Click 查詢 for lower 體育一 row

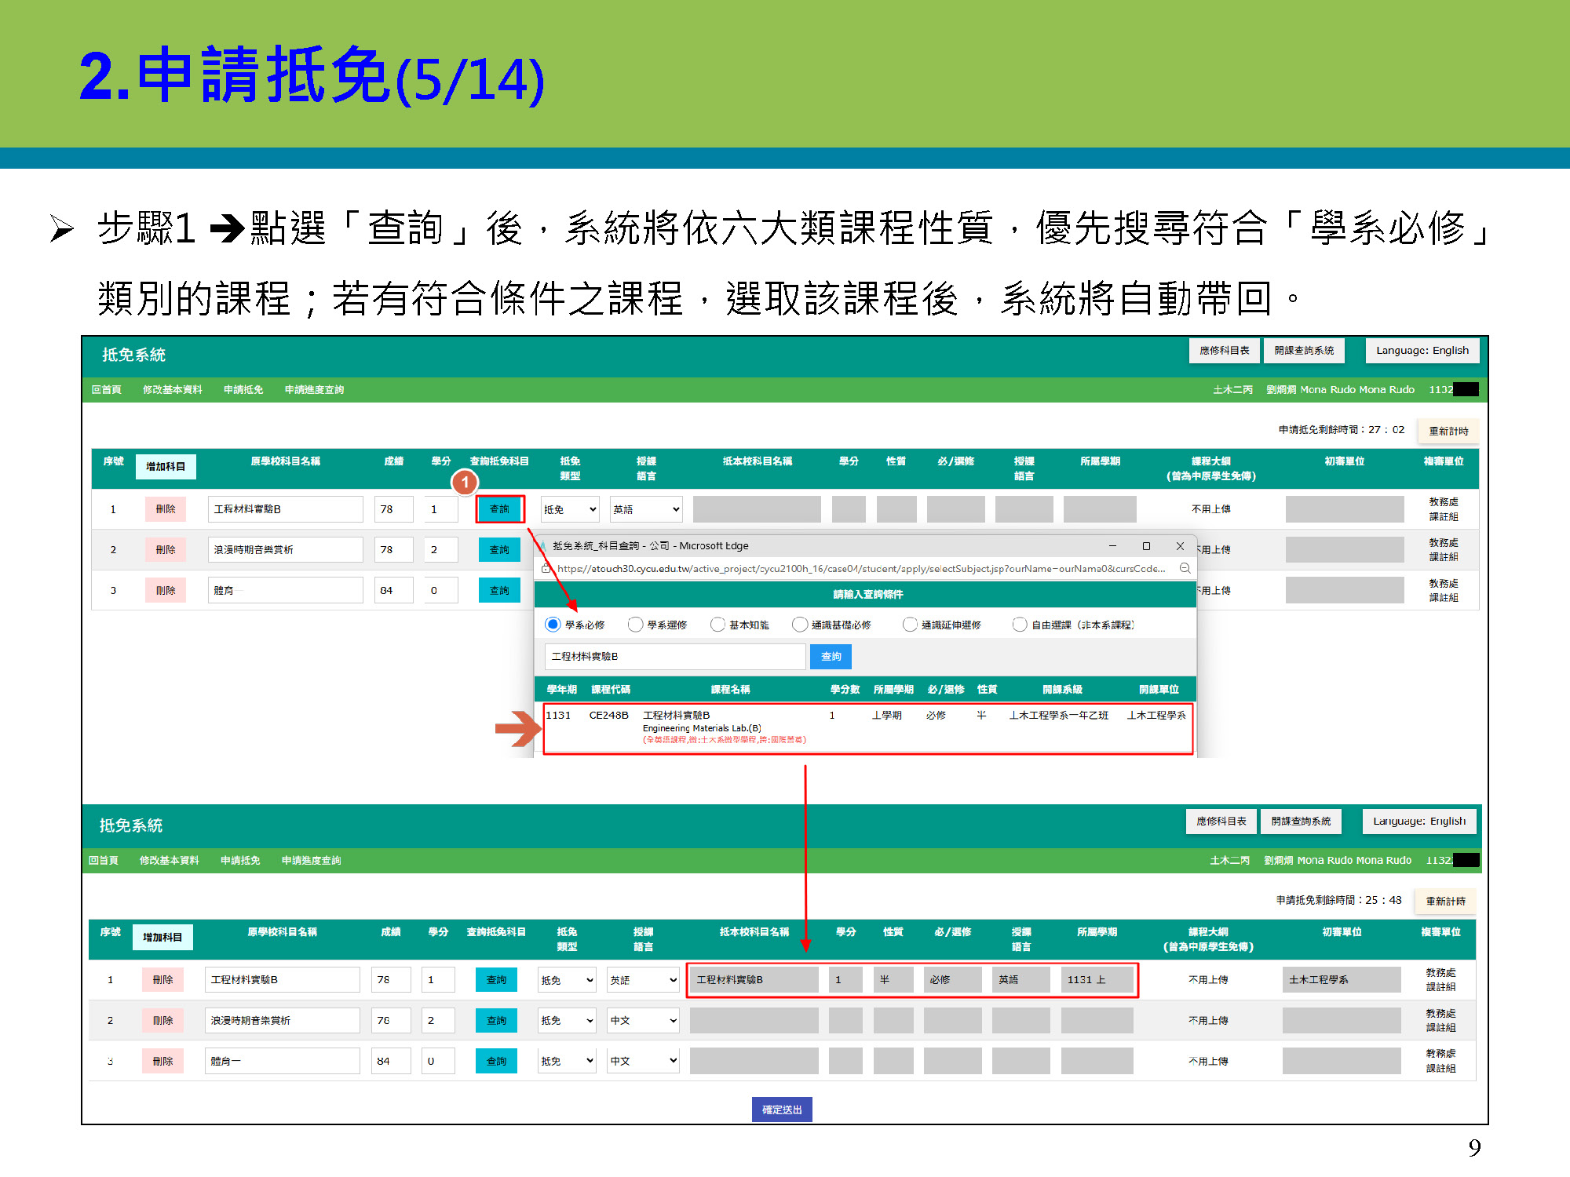[x=496, y=1062]
